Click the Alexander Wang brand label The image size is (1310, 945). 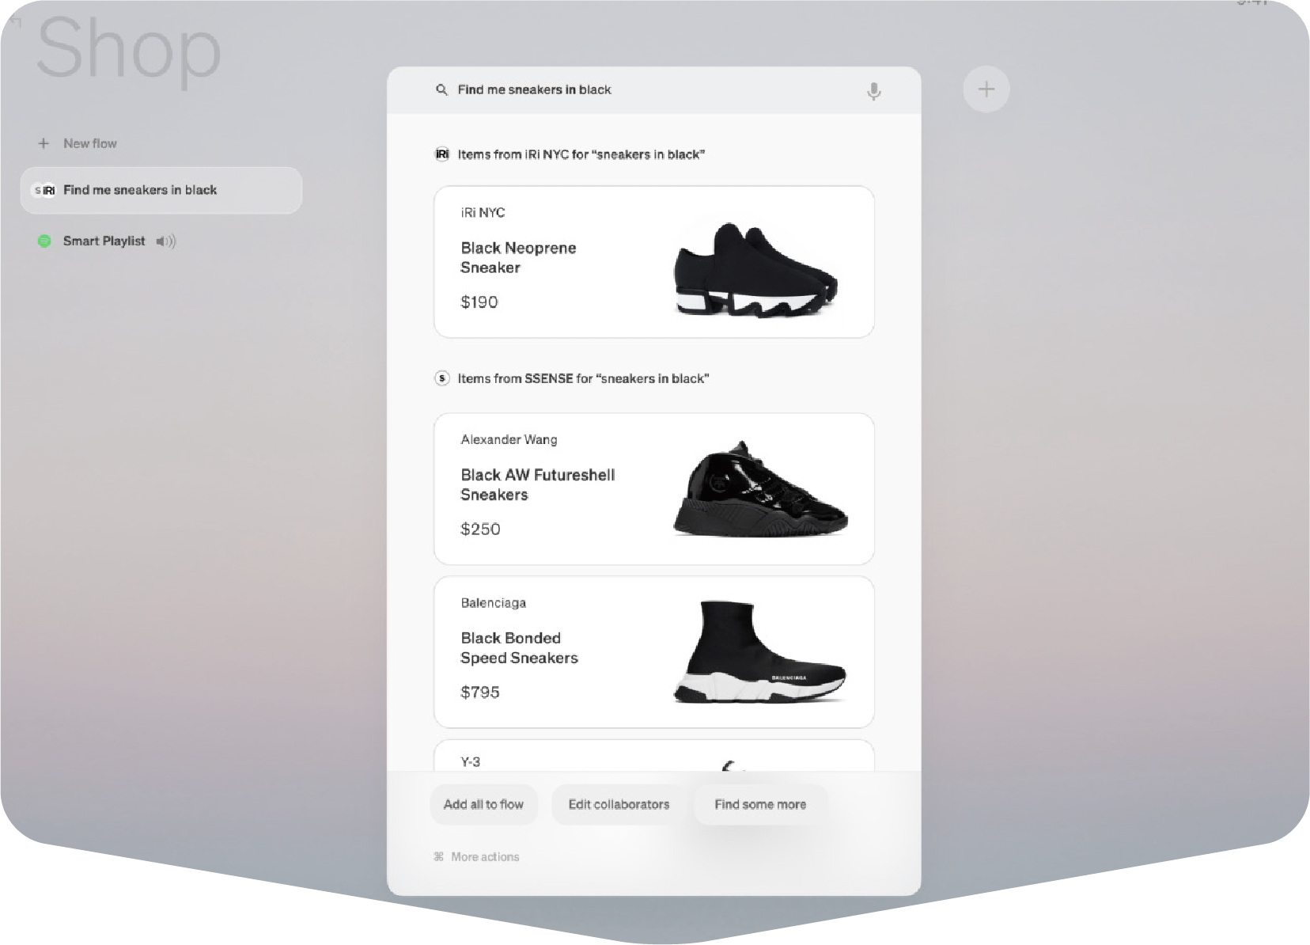tap(509, 439)
